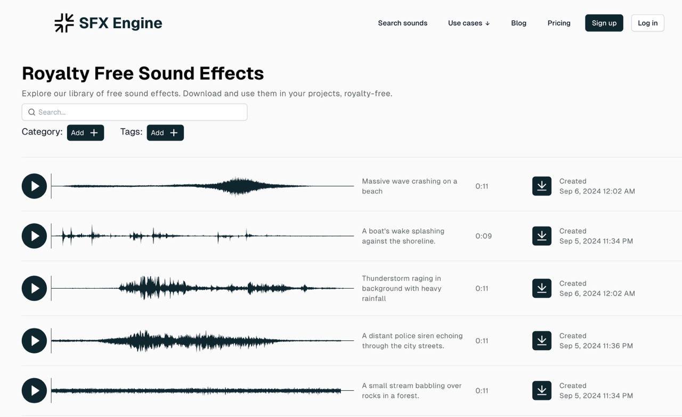The image size is (682, 417).
Task: Download the distant police siren sound
Action: click(541, 341)
